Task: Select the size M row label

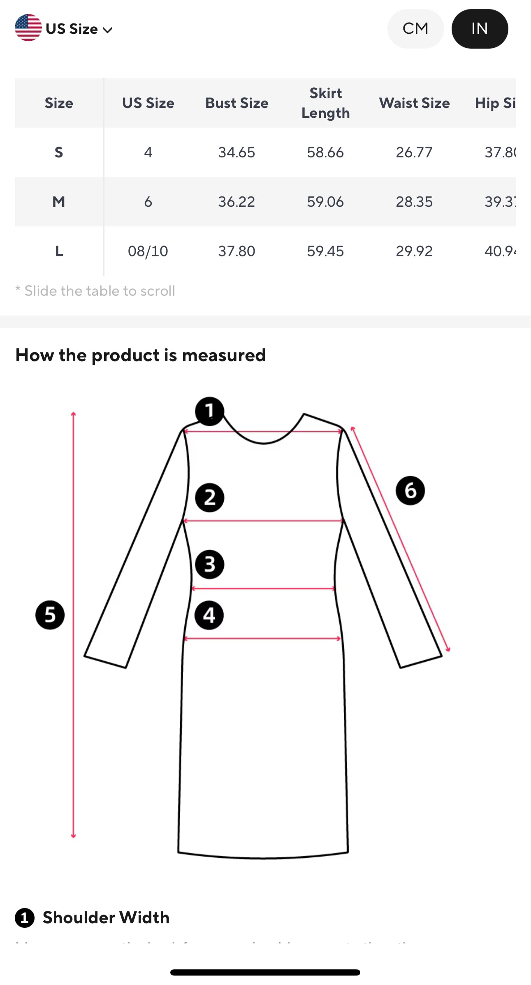Action: pos(59,202)
